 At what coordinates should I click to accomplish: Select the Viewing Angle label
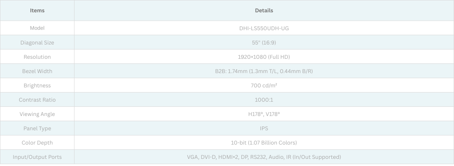click(x=37, y=114)
